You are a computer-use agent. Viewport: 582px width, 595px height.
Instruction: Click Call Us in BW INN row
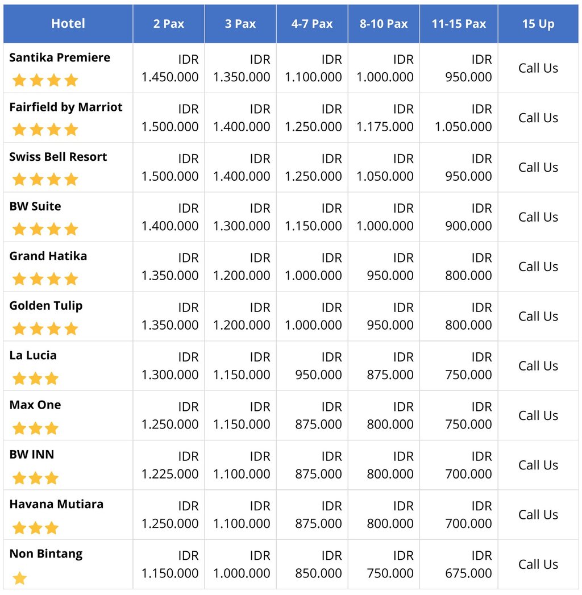click(538, 465)
